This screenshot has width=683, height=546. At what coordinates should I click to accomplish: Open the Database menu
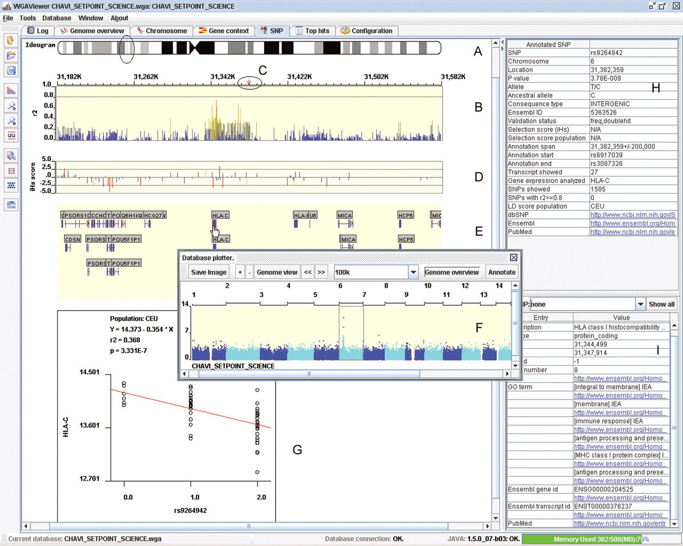[57, 18]
